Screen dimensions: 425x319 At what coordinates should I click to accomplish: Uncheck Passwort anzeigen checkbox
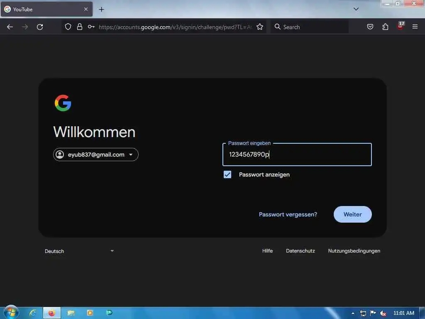[x=227, y=174]
